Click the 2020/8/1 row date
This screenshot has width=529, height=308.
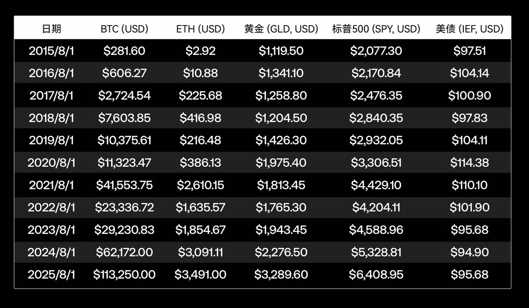tap(52, 163)
